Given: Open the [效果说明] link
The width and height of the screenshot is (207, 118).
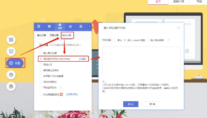Looking at the screenshot, I should [x=72, y=94].
